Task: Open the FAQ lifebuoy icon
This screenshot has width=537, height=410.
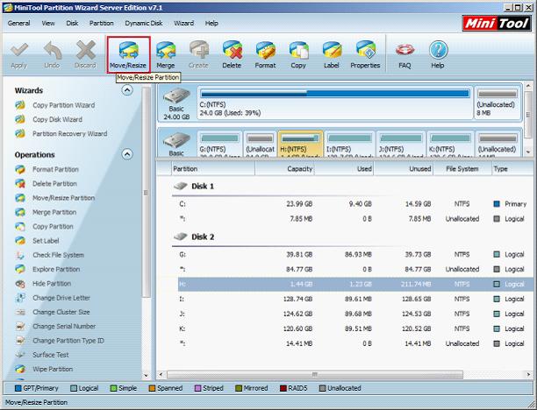Action: coord(405,54)
